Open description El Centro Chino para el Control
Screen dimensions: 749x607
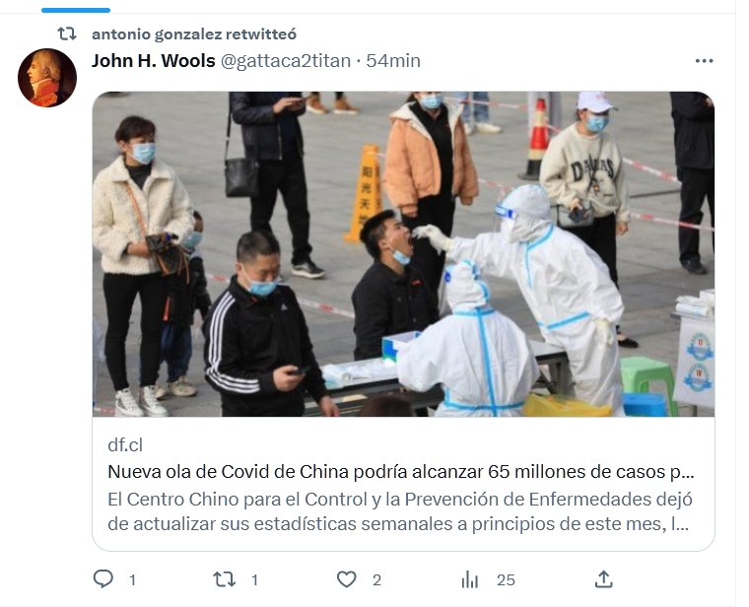400,511
